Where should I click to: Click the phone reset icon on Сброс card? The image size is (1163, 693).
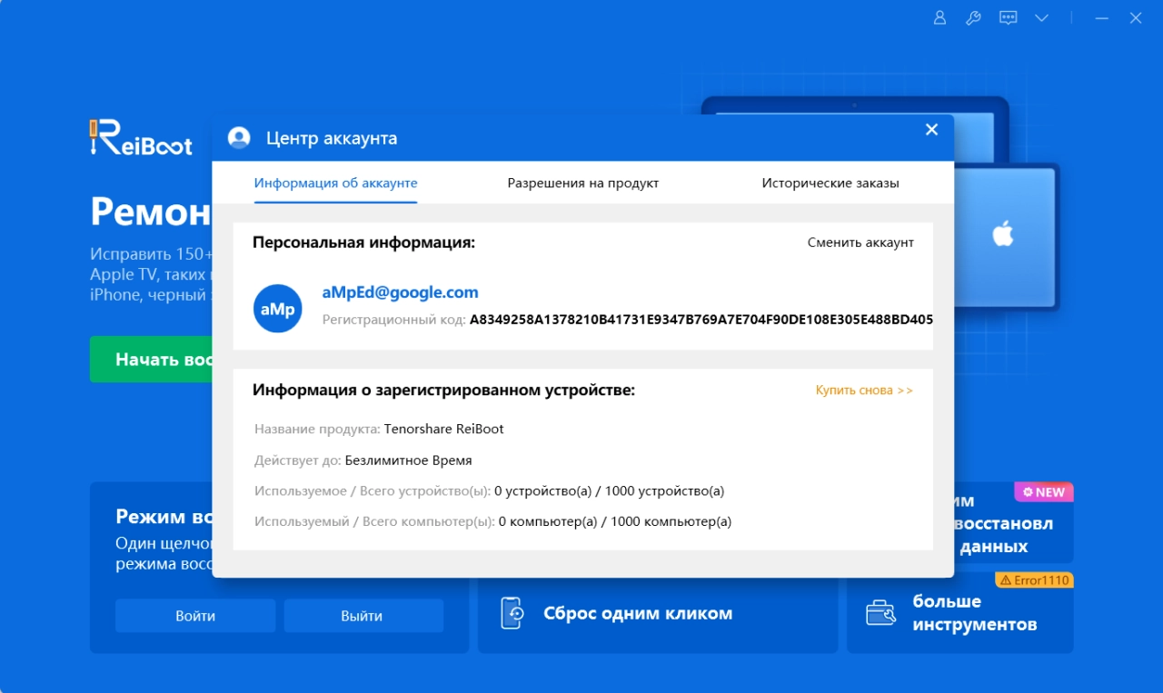(512, 614)
